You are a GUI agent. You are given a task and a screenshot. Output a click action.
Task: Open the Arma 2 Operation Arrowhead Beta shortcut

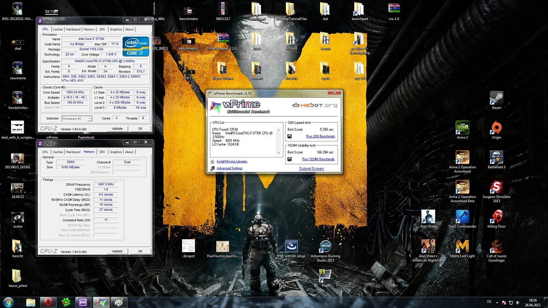[462, 187]
